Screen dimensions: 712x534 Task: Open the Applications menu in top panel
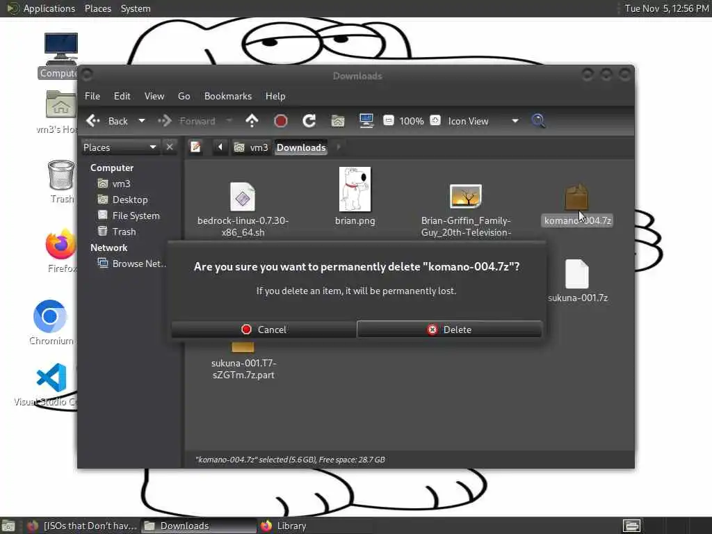(42, 8)
